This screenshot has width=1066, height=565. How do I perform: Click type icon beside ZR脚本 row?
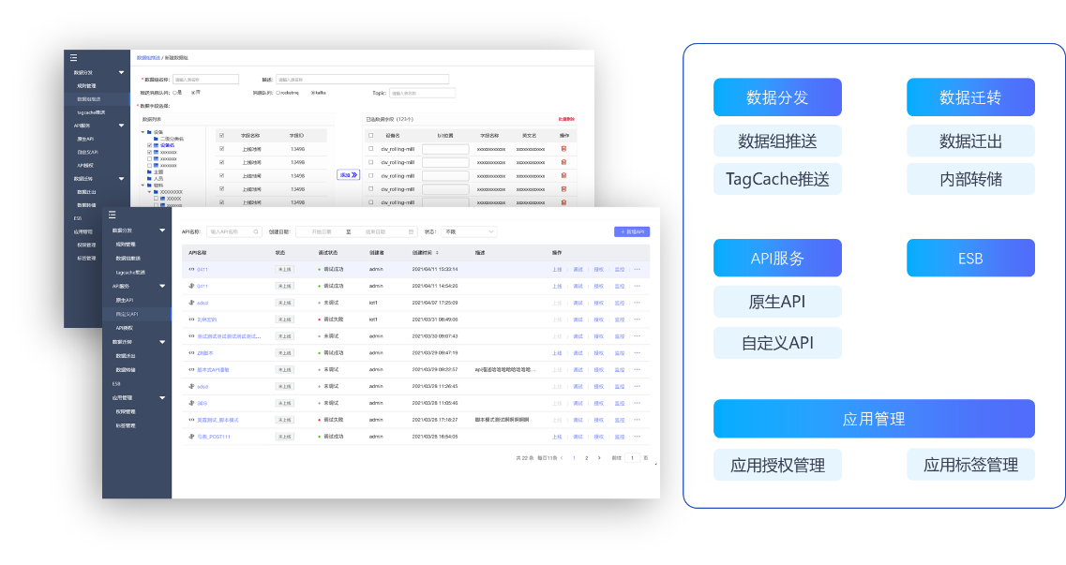point(191,352)
